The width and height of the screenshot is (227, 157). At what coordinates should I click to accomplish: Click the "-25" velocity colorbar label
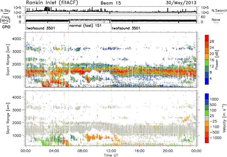point(213,121)
